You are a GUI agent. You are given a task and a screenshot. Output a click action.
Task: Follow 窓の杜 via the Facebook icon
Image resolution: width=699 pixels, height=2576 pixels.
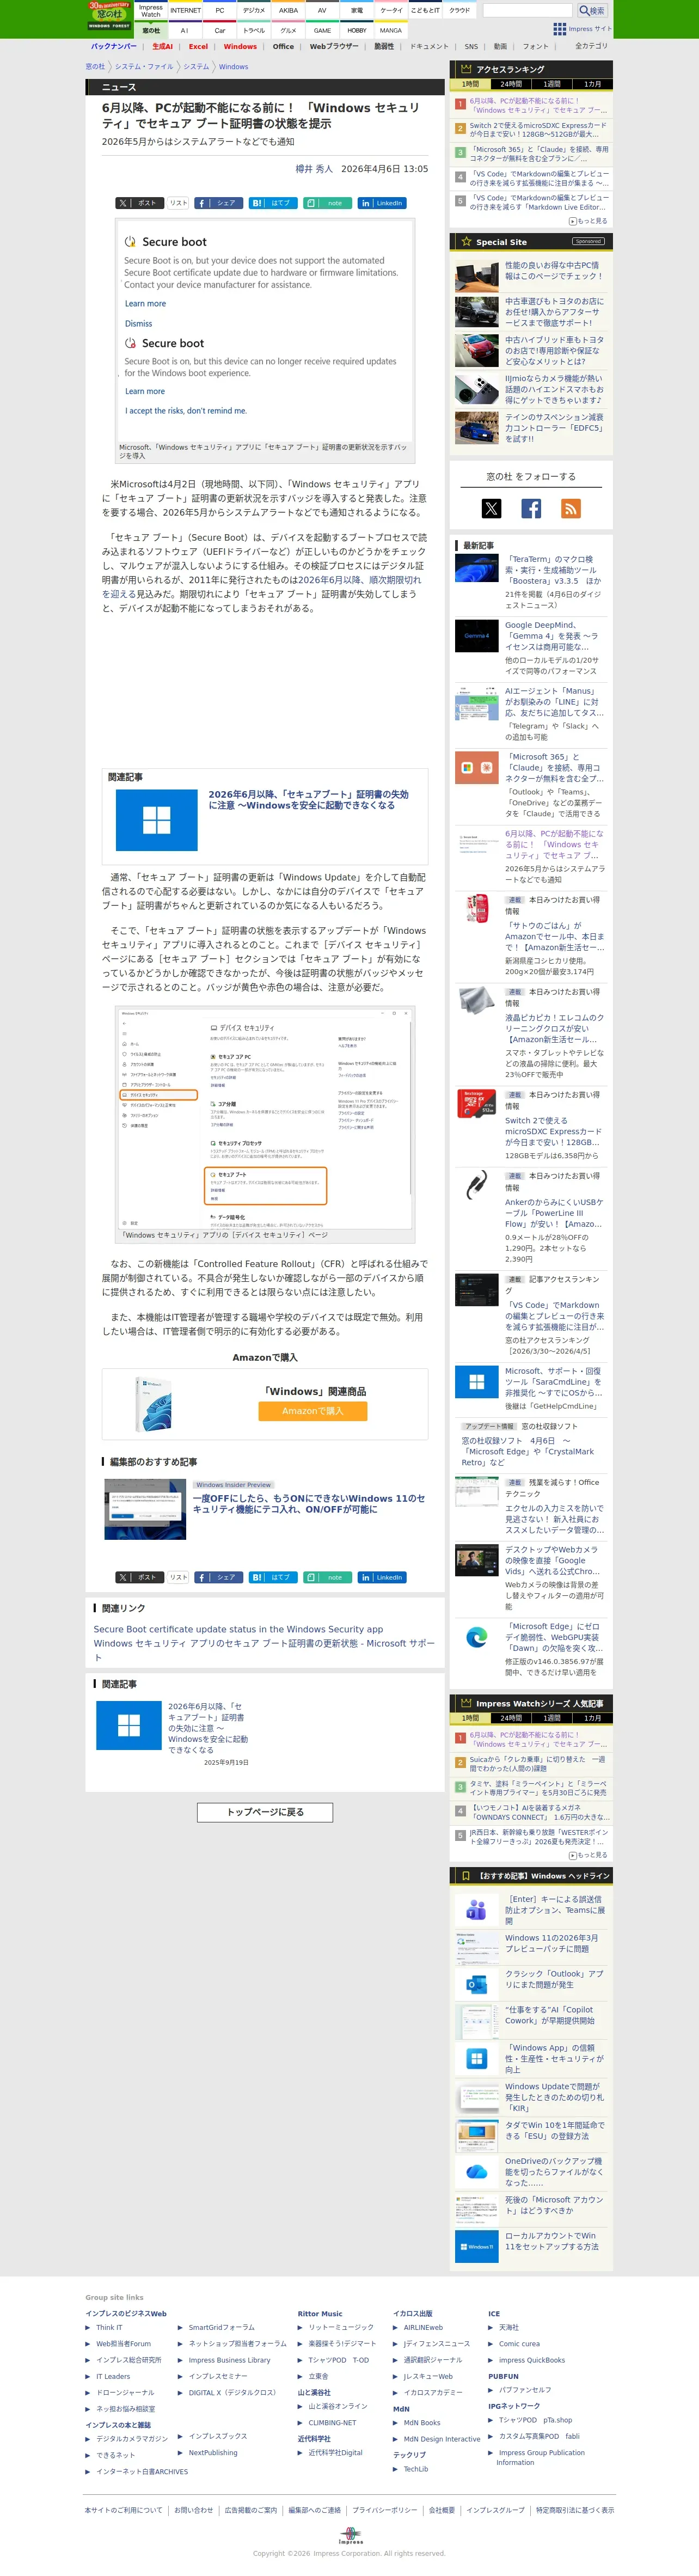[x=531, y=508]
